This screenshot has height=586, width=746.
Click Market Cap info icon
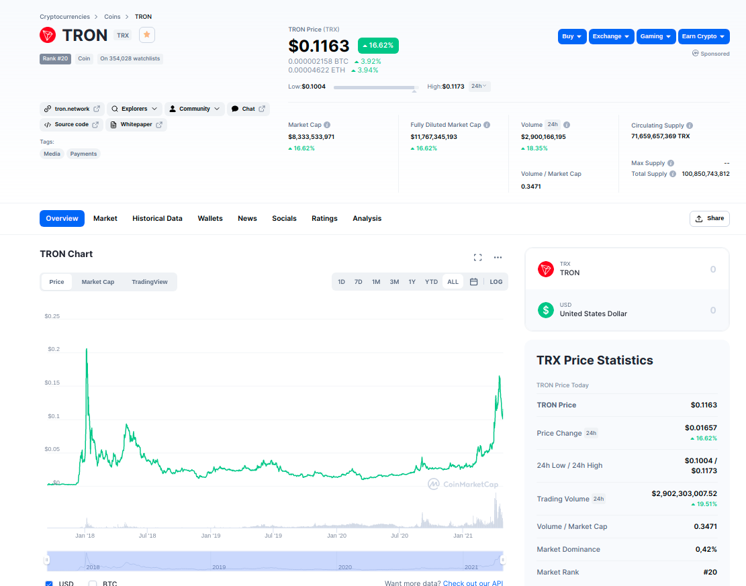327,125
